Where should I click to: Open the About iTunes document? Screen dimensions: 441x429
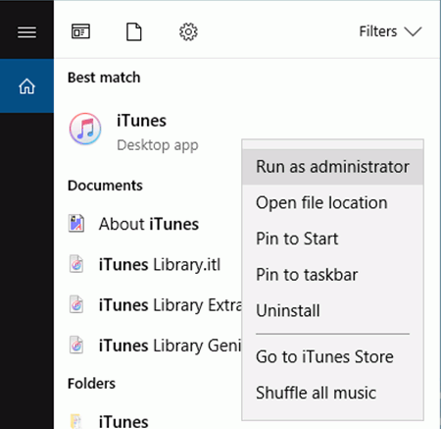tap(148, 224)
